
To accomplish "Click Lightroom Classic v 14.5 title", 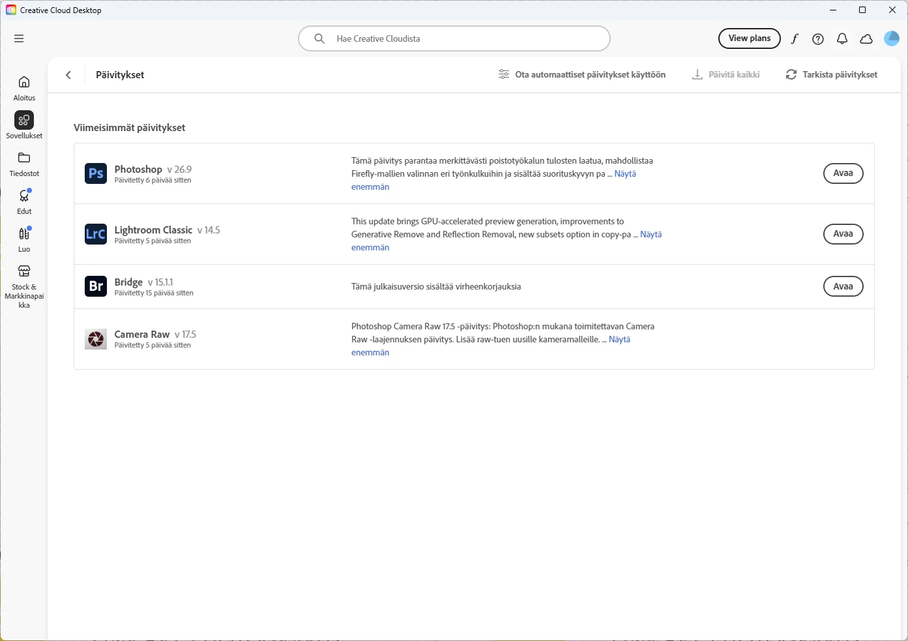I will click(x=168, y=230).
